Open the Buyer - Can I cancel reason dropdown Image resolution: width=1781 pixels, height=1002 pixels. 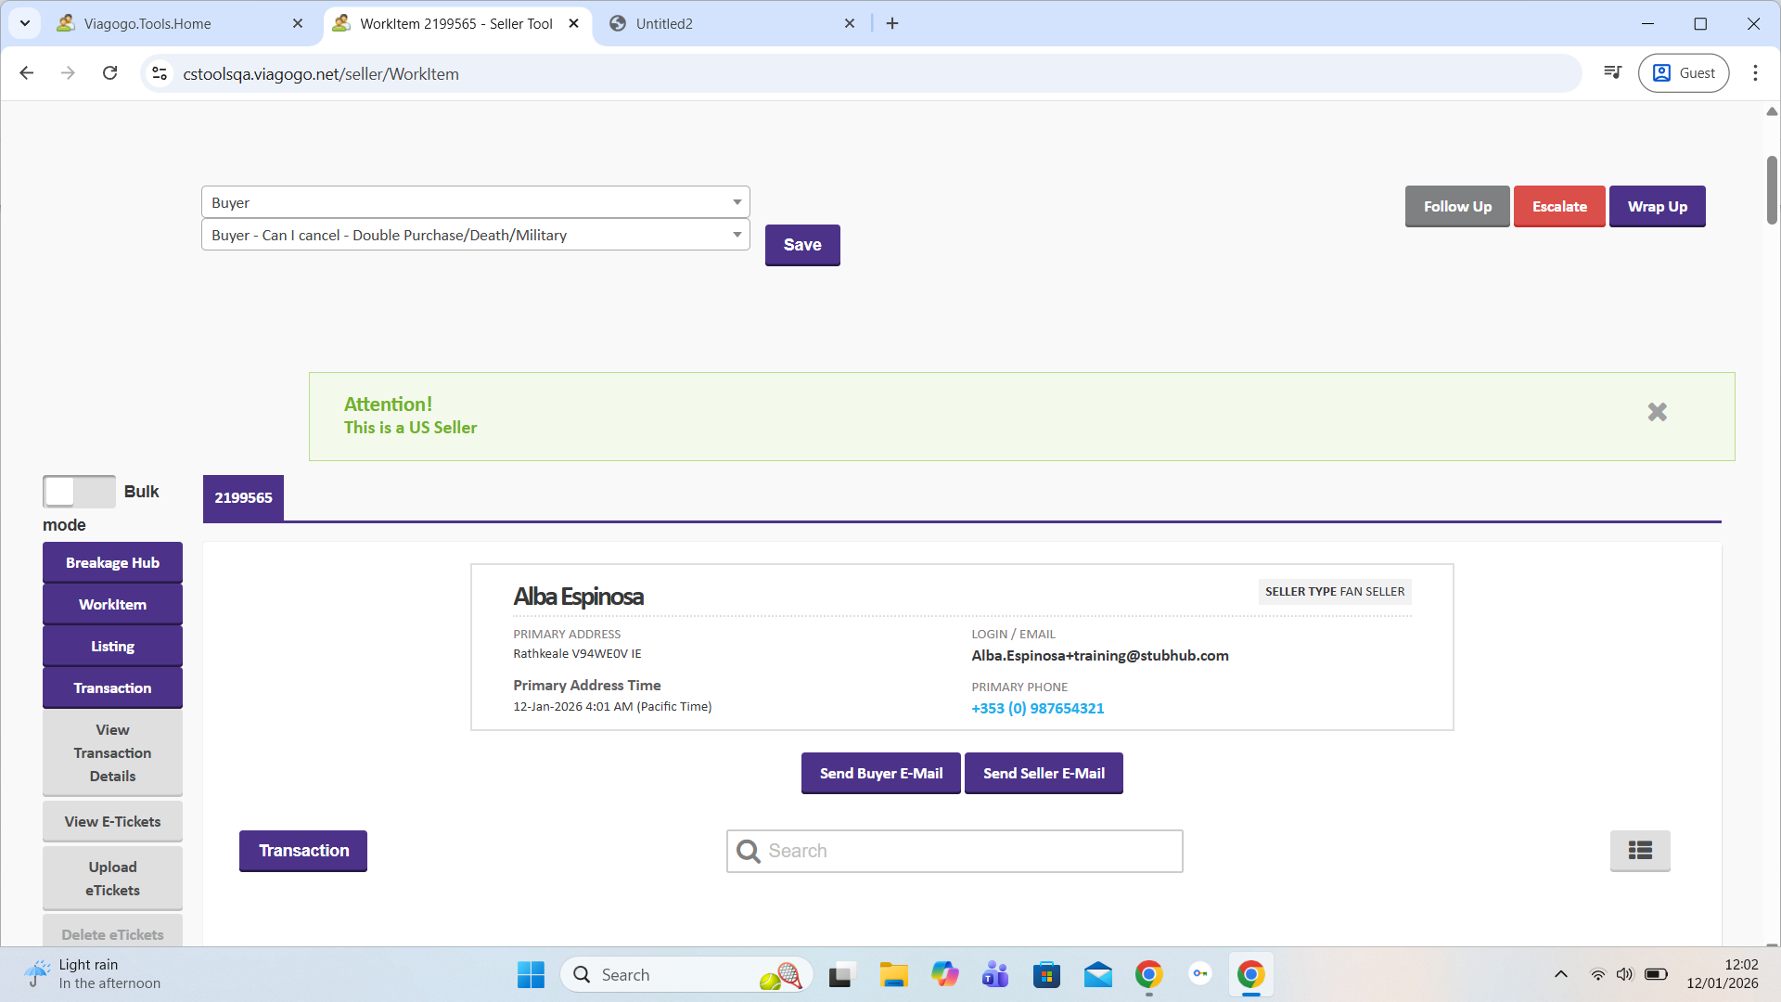tap(475, 236)
